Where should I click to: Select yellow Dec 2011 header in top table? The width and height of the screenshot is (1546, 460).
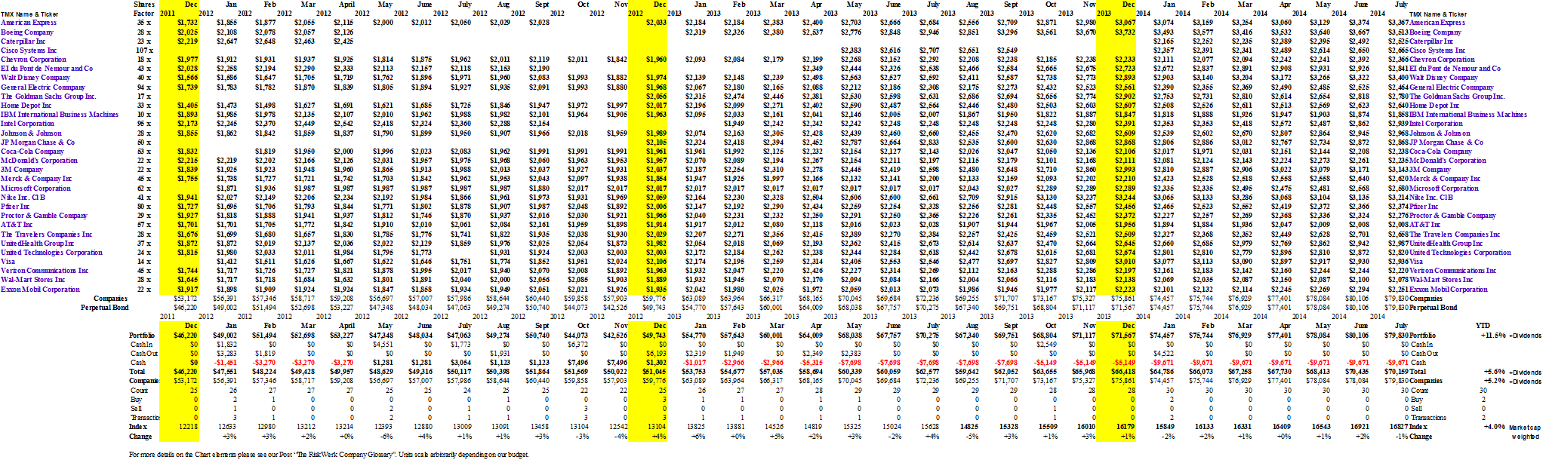click(180, 9)
